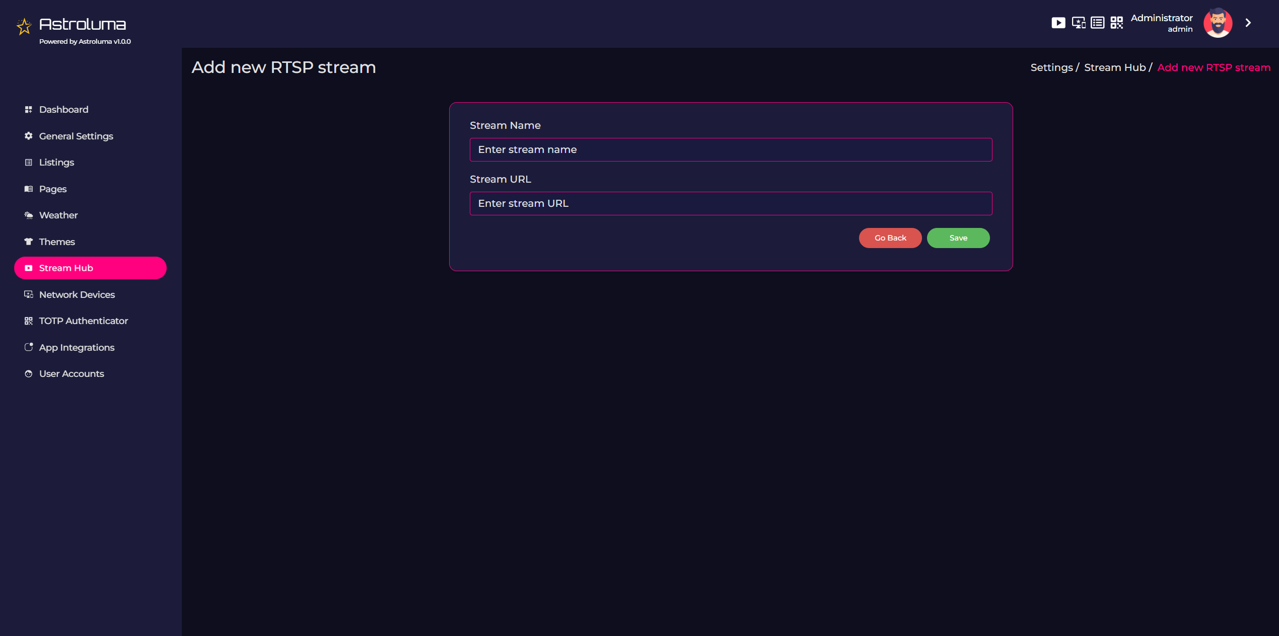Open the Weather sidebar item

pos(58,215)
